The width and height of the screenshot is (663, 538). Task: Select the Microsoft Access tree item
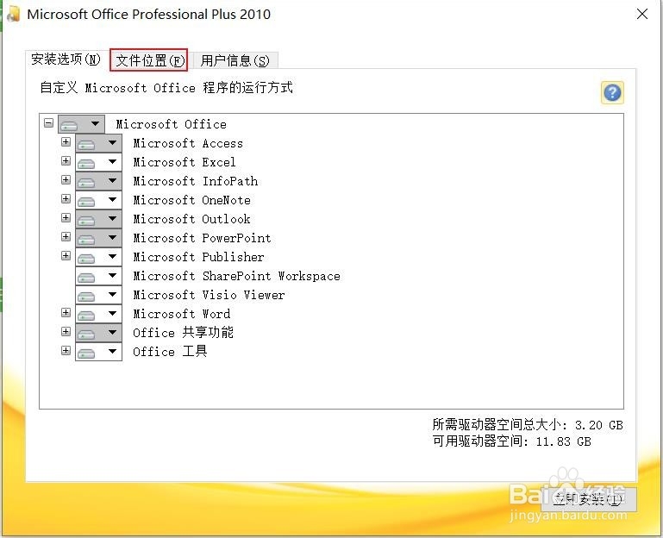tap(188, 143)
